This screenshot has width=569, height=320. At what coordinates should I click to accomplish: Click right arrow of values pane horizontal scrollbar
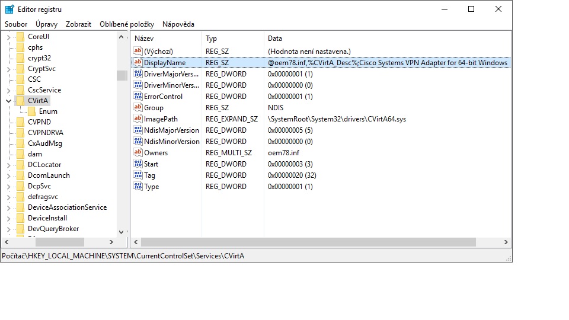pyautogui.click(x=506, y=242)
